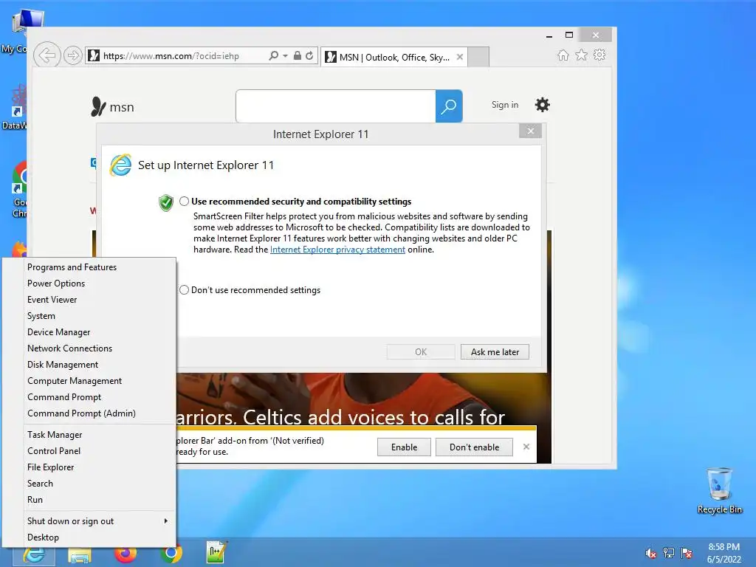Click the network tray icon
Viewport: 756px width, 567px height.
pyautogui.click(x=669, y=553)
